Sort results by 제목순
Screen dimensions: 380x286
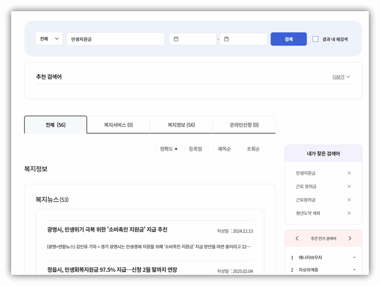(x=224, y=149)
